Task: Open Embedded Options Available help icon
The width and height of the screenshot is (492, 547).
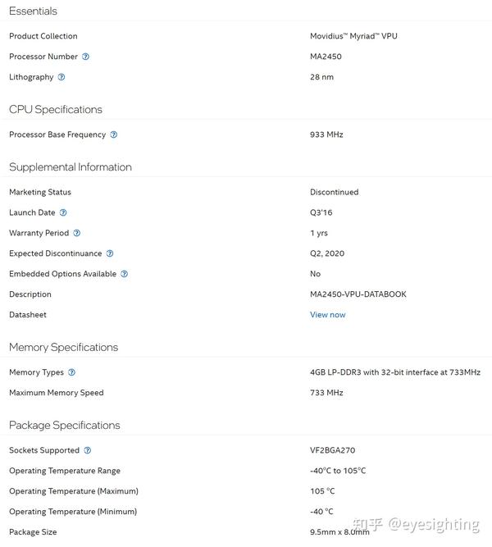Action: tap(124, 274)
